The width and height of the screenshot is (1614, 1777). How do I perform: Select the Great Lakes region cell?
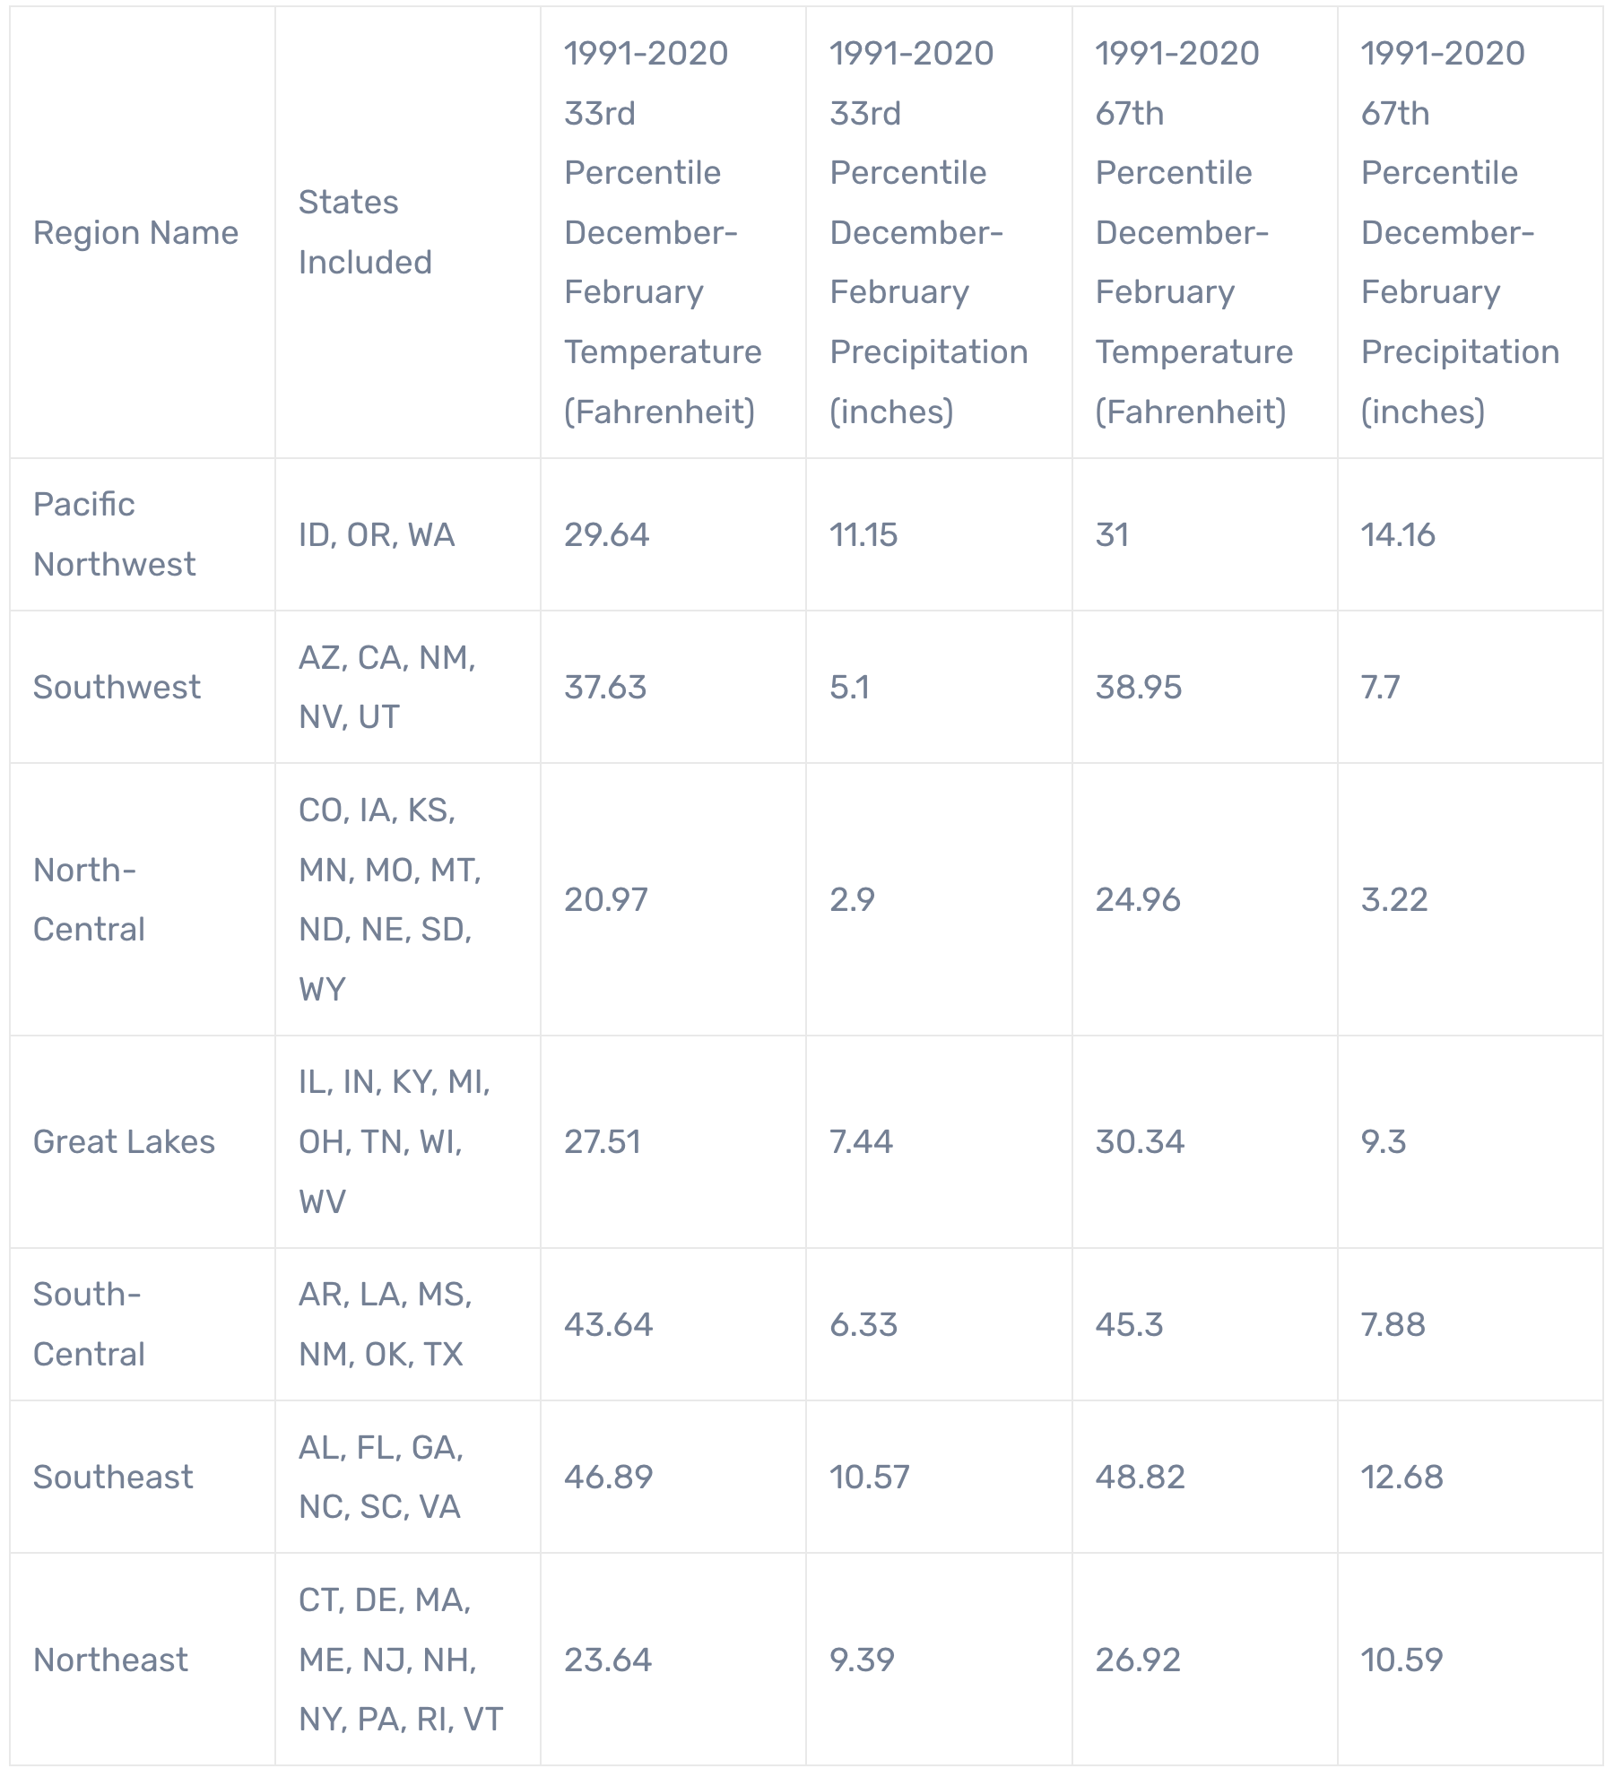124,1141
